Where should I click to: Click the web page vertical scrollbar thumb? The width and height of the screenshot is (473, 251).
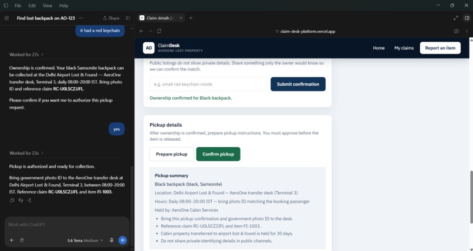coord(471,198)
